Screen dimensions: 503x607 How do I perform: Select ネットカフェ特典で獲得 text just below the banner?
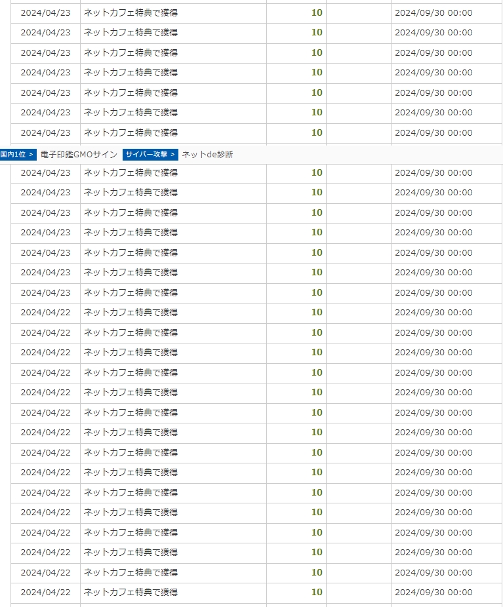(131, 173)
